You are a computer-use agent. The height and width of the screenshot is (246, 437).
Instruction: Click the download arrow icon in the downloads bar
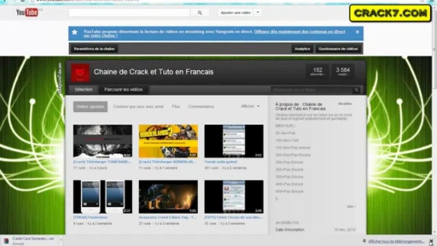click(364, 241)
